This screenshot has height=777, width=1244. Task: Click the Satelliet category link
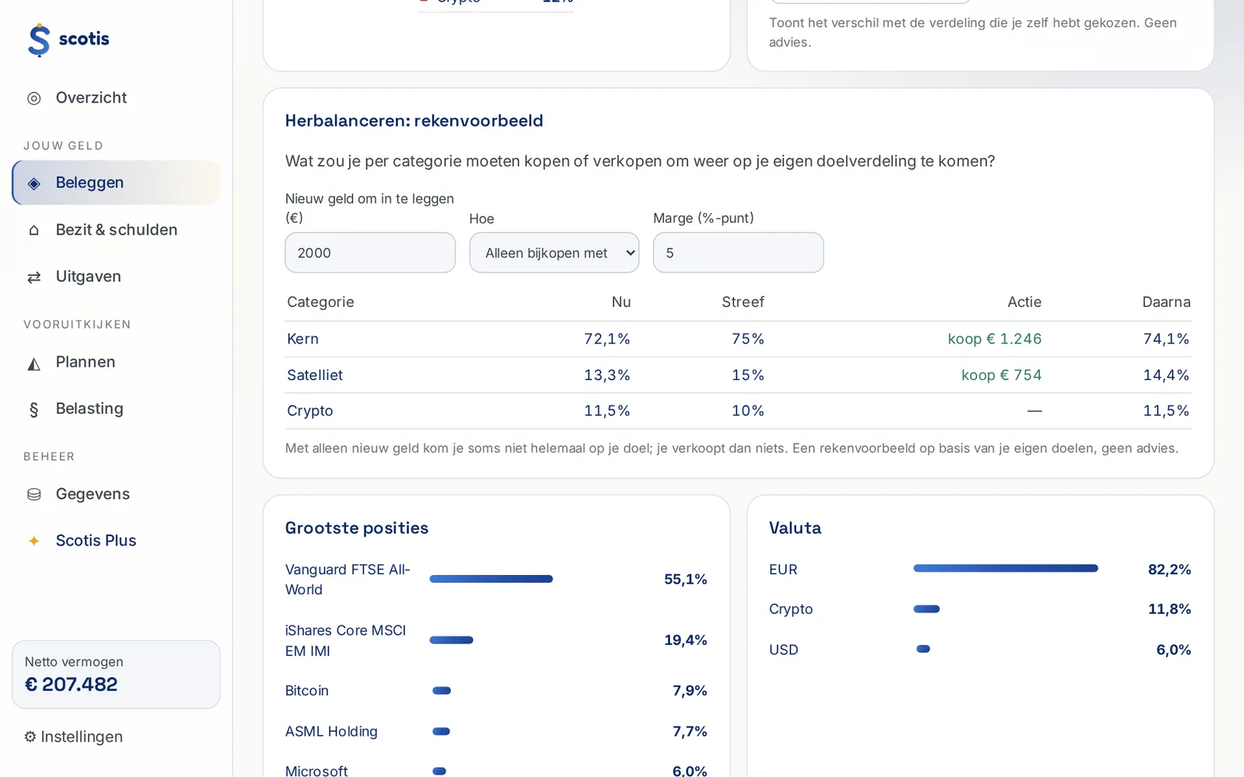tap(315, 375)
